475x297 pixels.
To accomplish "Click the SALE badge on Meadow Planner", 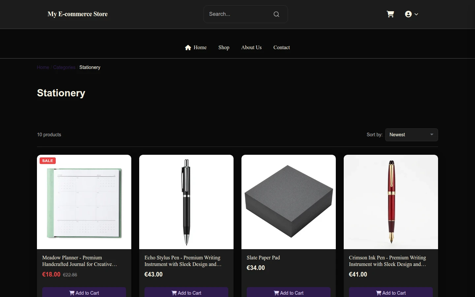I will point(47,161).
